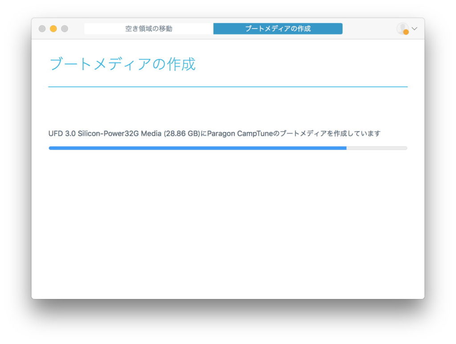This screenshot has height=344, width=456.
Task: Select the ブートメディアの作成 tab
Action: 278,29
